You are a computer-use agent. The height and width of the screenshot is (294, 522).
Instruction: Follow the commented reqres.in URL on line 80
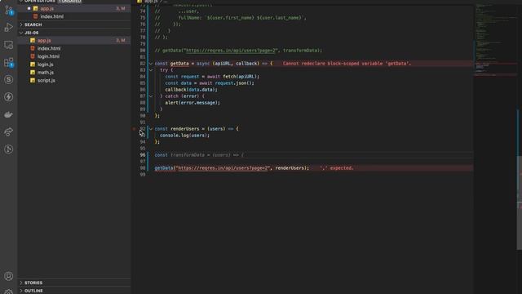(231, 51)
